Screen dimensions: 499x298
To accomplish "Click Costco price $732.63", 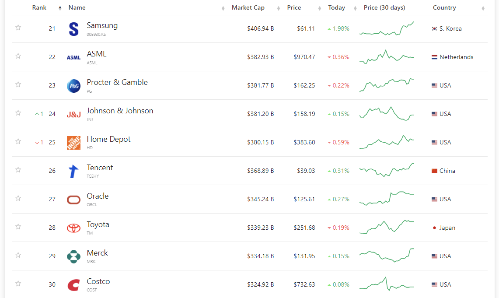I will (x=304, y=284).
